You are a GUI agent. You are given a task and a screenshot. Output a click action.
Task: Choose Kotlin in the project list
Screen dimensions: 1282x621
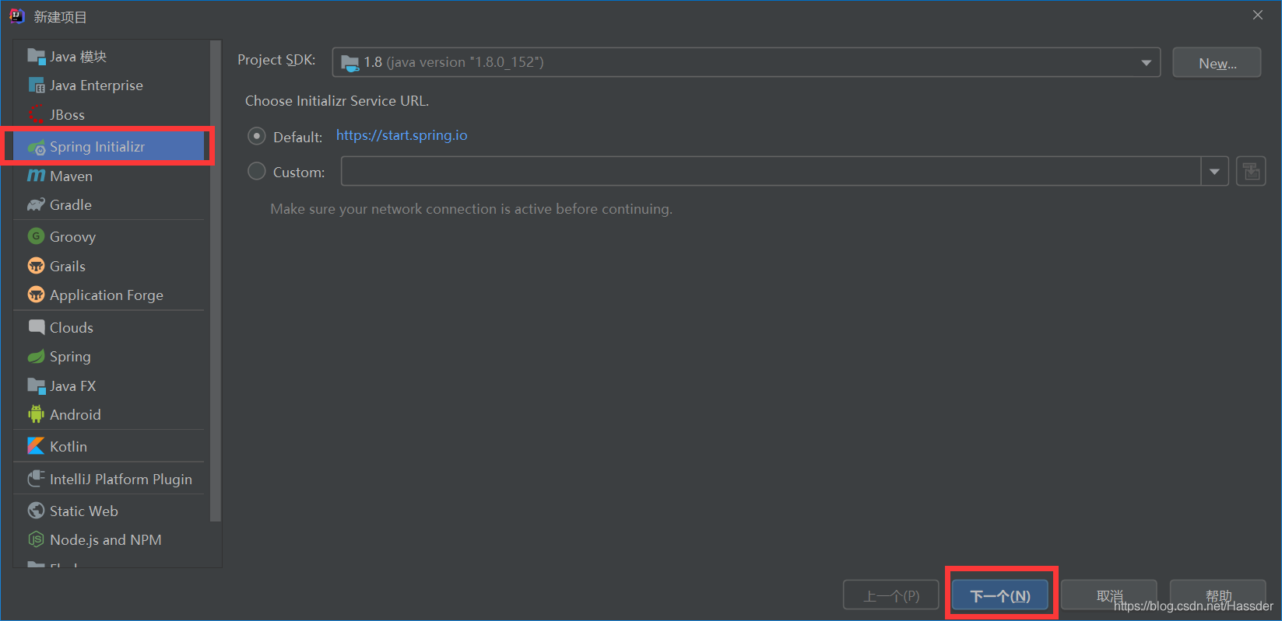109,446
